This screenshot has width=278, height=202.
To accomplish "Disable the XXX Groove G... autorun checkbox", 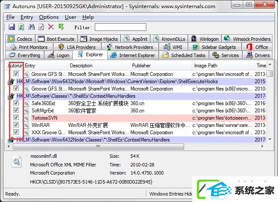I will [x=16, y=132].
